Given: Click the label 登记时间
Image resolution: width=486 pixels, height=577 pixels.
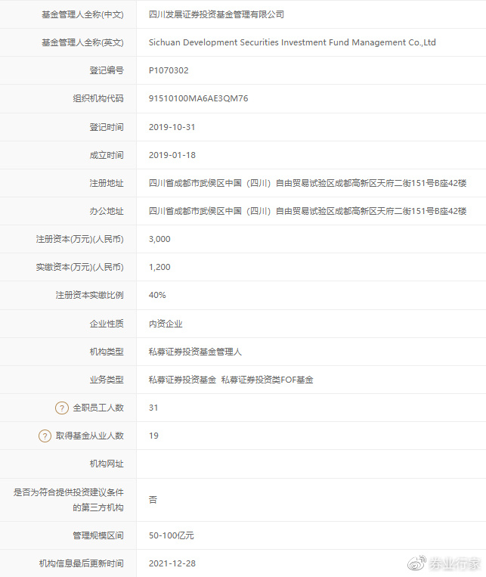Looking at the screenshot, I should tap(107, 127).
